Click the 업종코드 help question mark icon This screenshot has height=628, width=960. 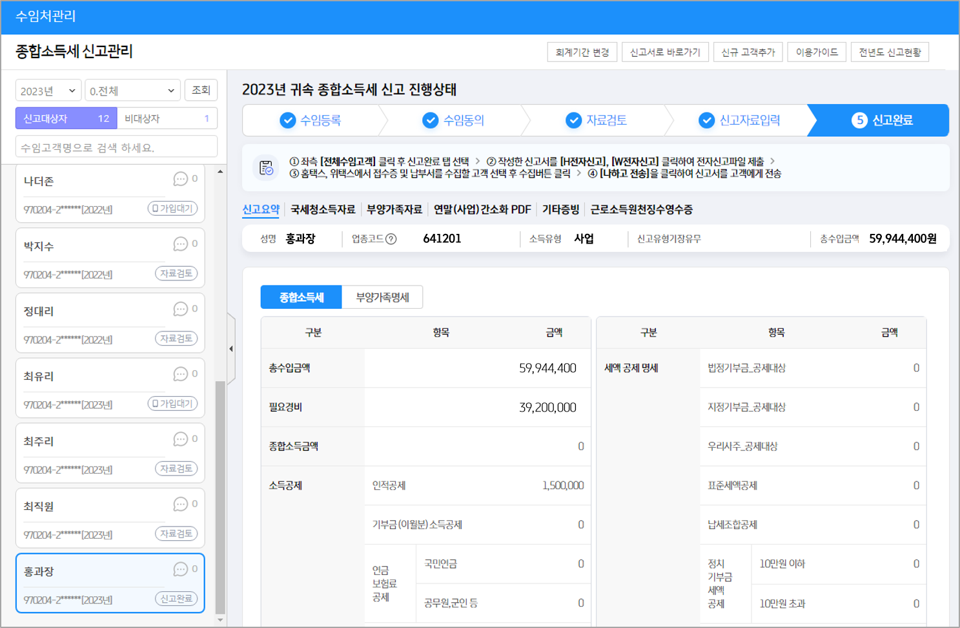(x=391, y=239)
